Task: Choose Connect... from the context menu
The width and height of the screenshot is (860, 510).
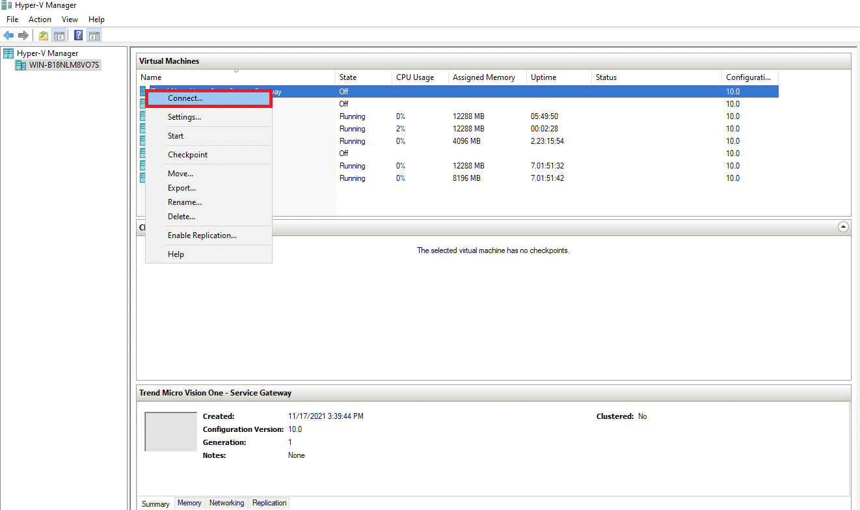Action: (x=185, y=98)
